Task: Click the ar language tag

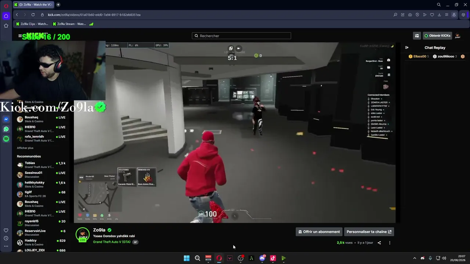Action: [135, 242]
